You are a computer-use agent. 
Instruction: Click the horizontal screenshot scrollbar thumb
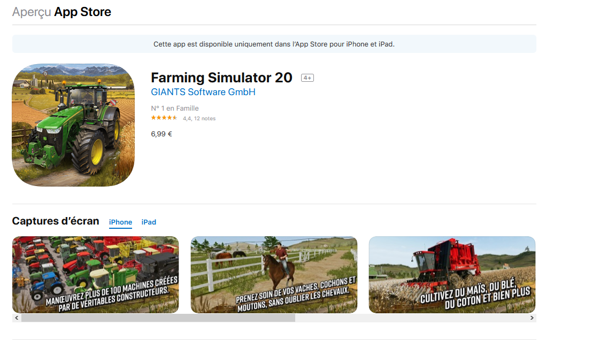tap(158, 318)
